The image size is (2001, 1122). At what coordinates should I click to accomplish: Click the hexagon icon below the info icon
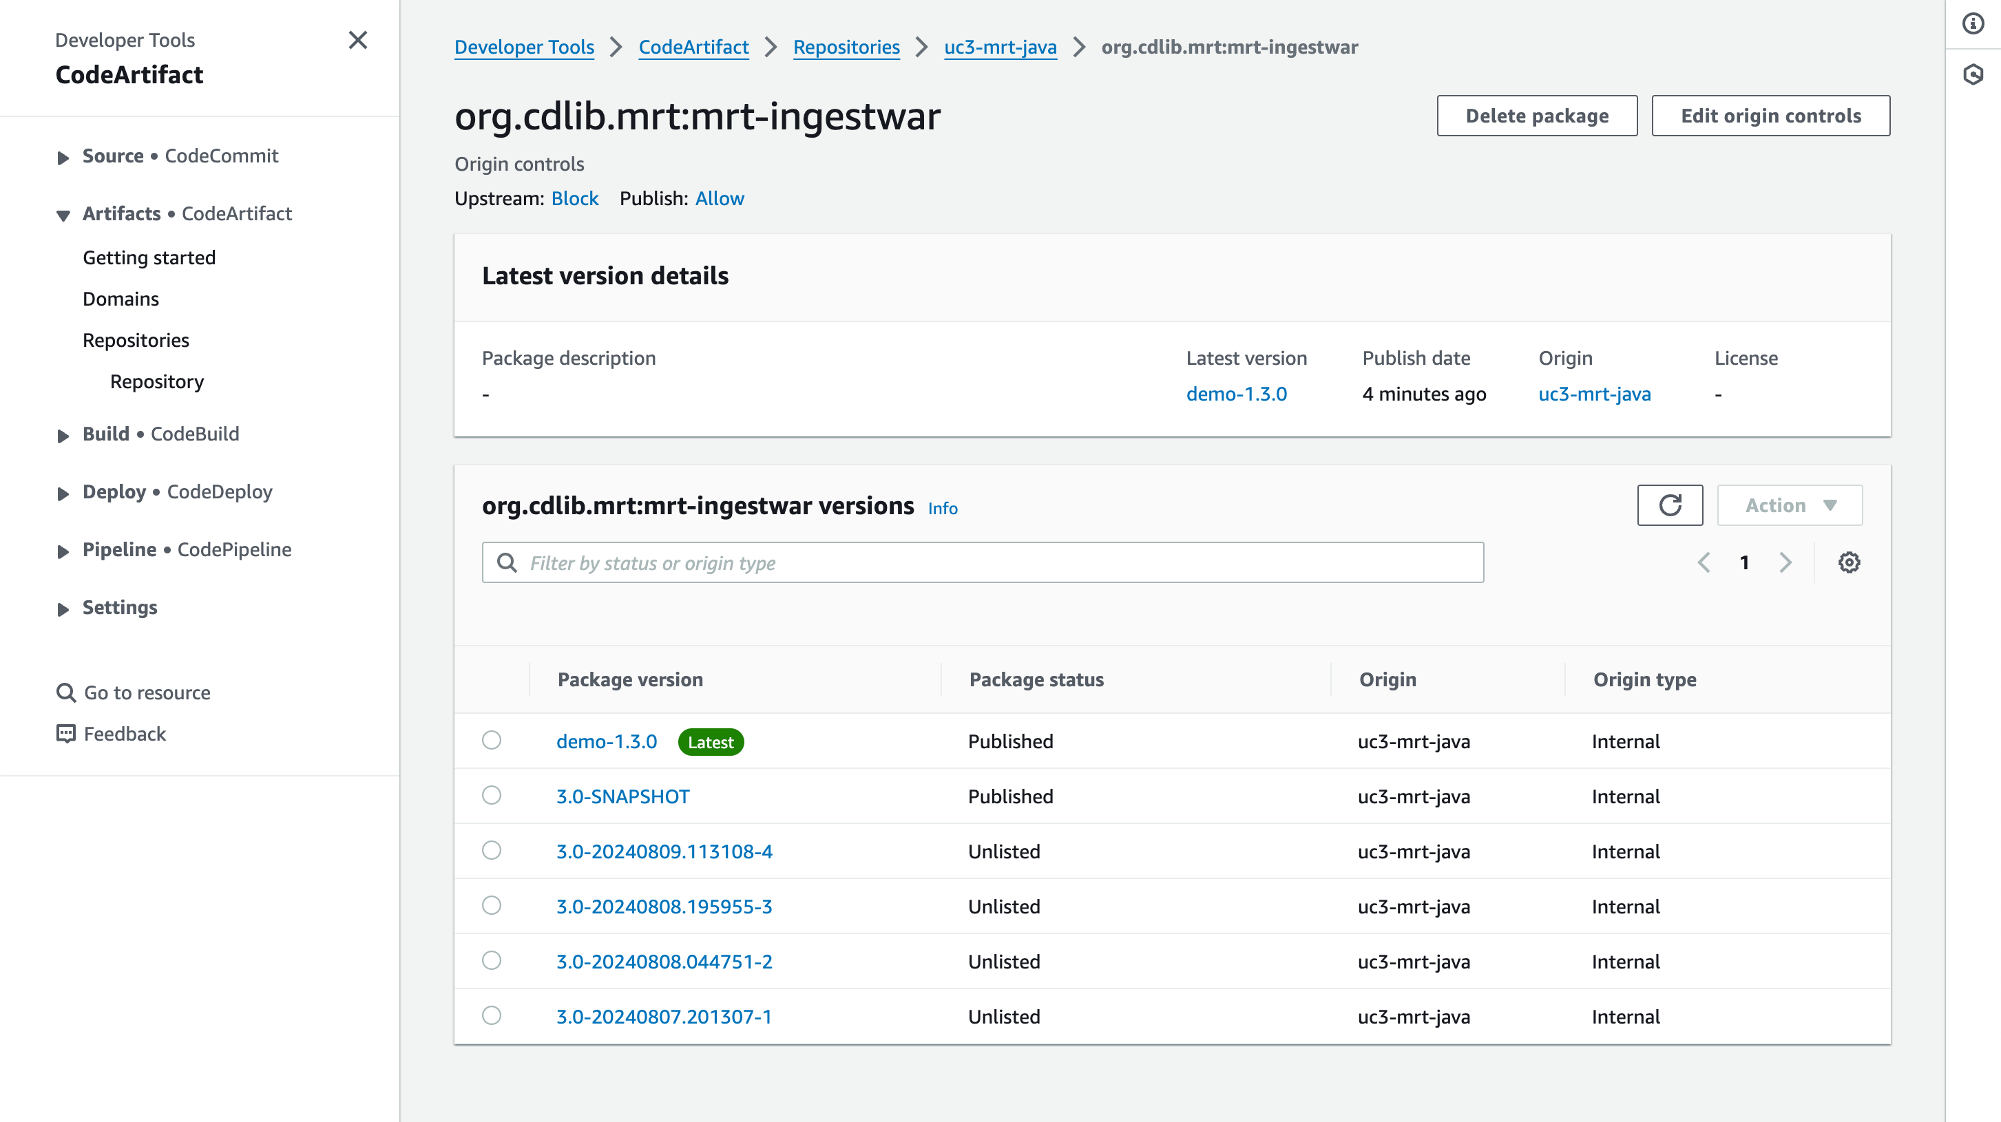[1973, 74]
